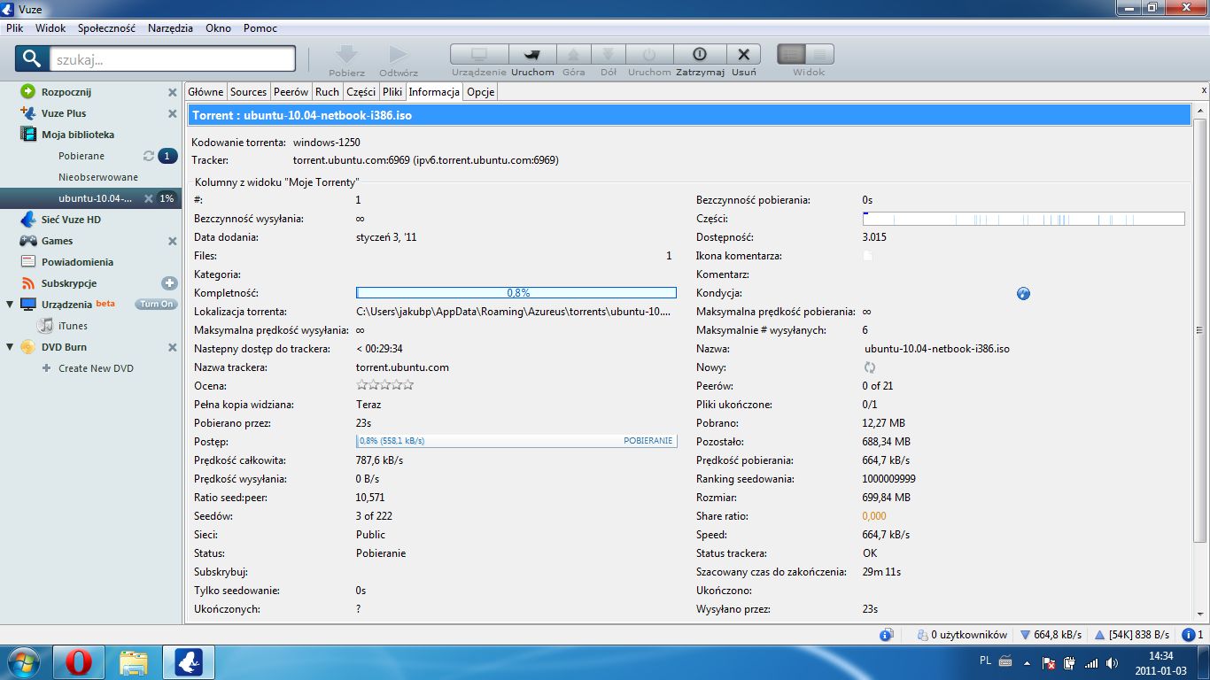This screenshot has width=1210, height=680.
Task: Click the power-style Uruchom start button
Action: click(x=649, y=55)
